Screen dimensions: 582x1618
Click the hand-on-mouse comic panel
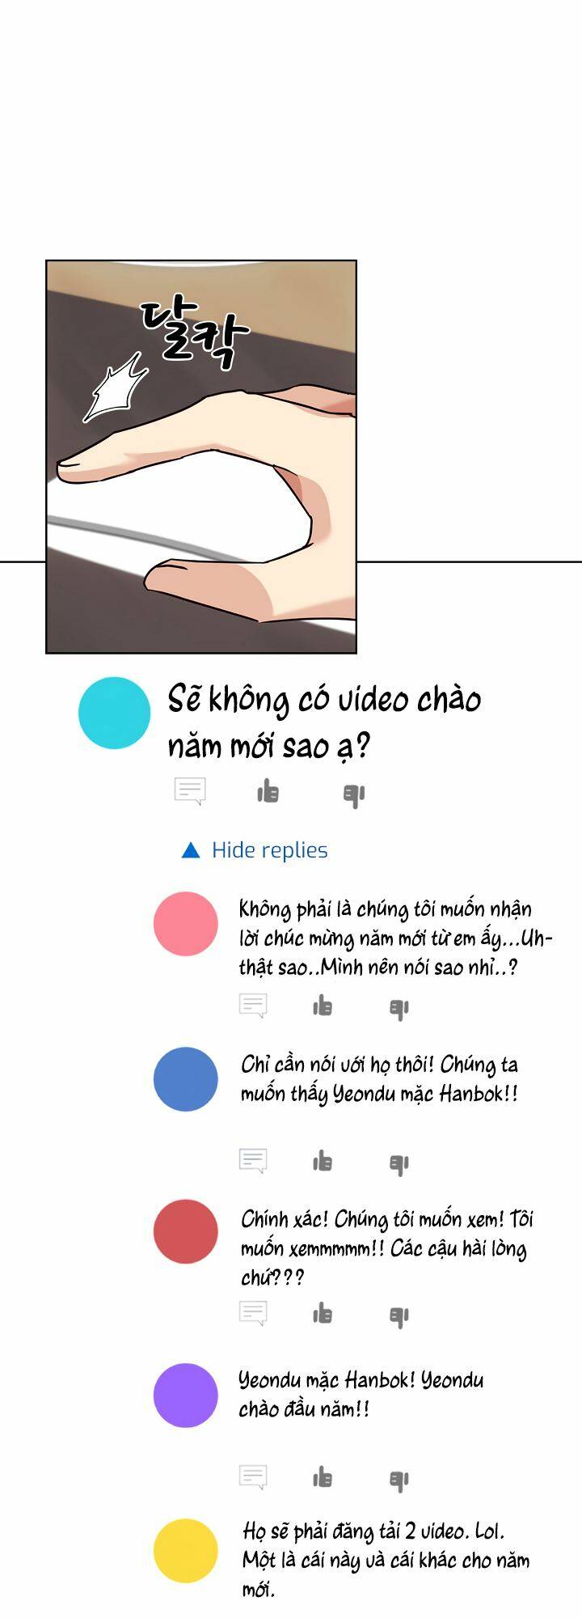[201, 456]
